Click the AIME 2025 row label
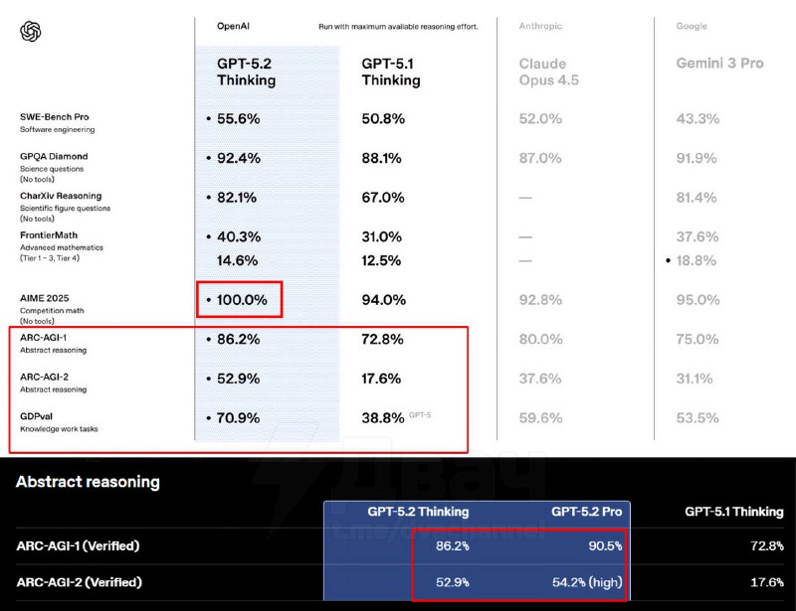Viewport: 796px width, 611px height. [x=44, y=298]
